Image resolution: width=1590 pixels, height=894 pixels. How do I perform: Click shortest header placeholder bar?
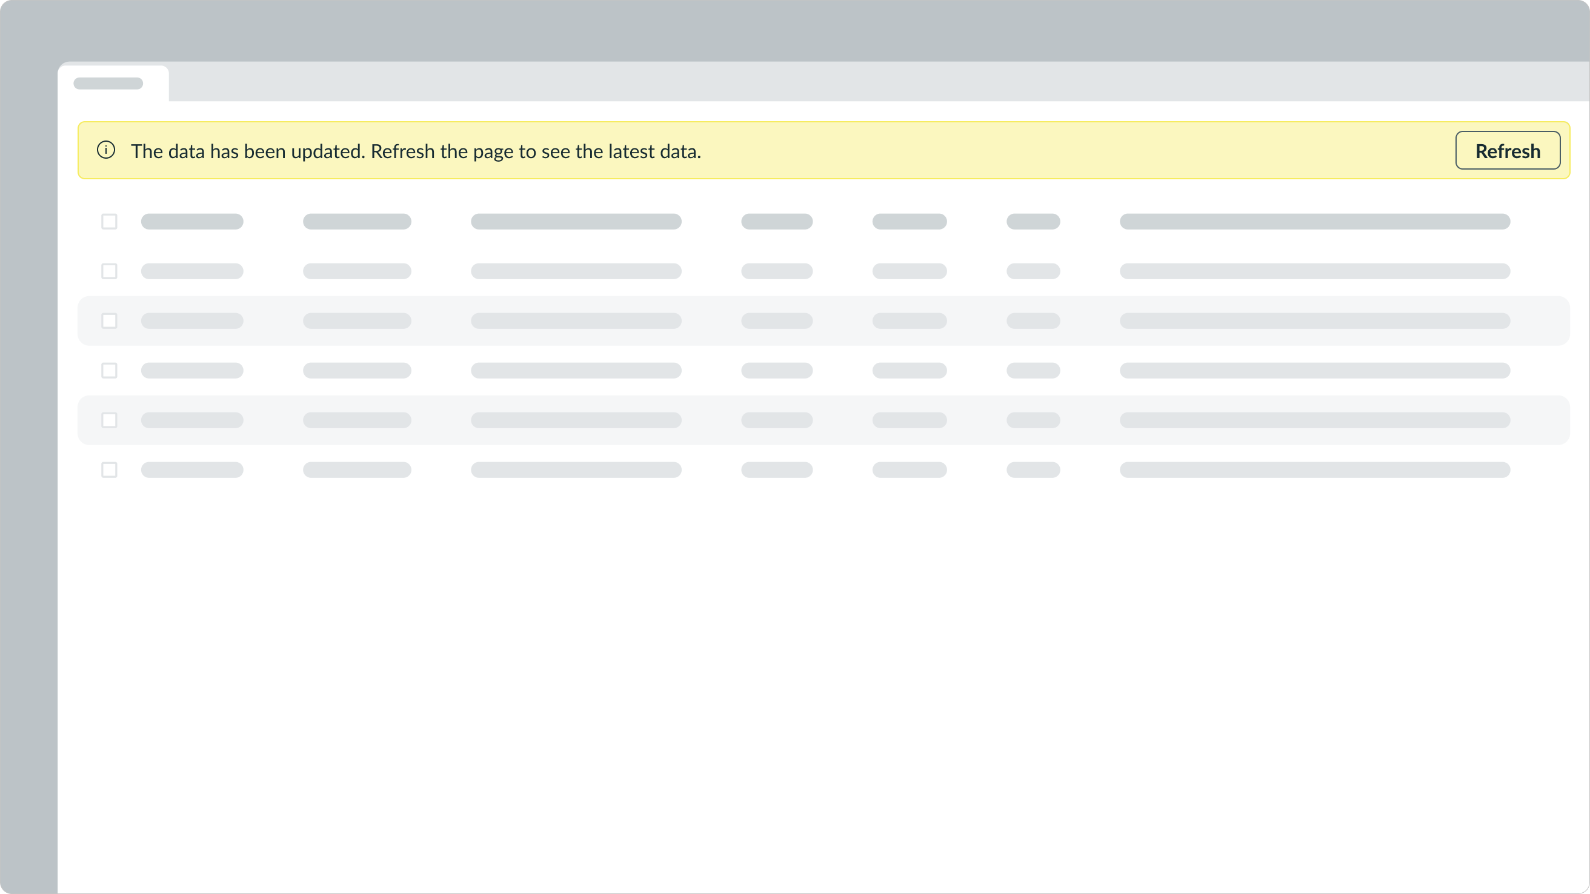coord(1033,222)
